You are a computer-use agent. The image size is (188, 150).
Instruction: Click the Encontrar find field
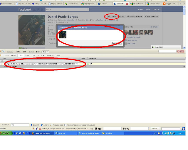tap(20, 125)
